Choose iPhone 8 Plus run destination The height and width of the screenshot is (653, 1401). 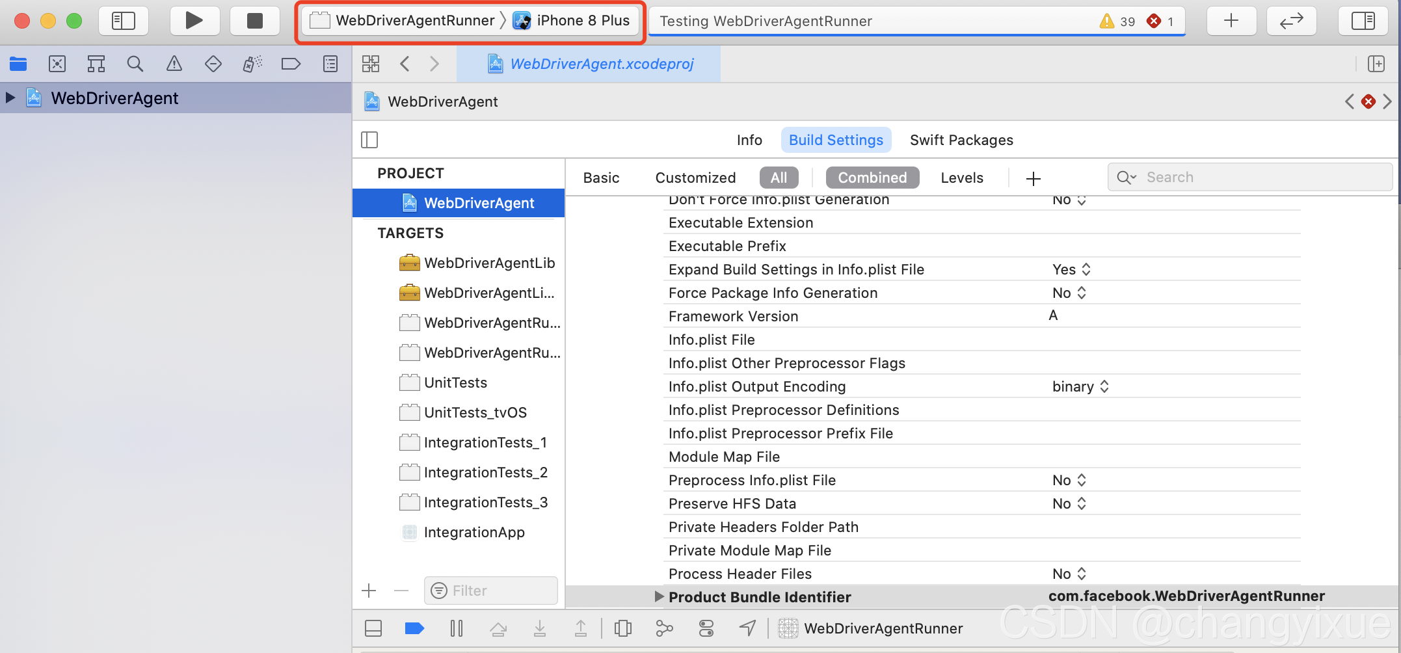point(572,21)
